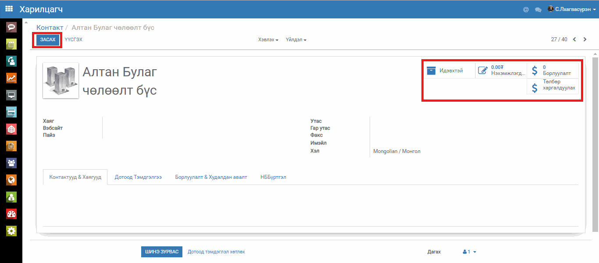
Task: Click the Контакт breadcrumb link
Action: click(50, 28)
